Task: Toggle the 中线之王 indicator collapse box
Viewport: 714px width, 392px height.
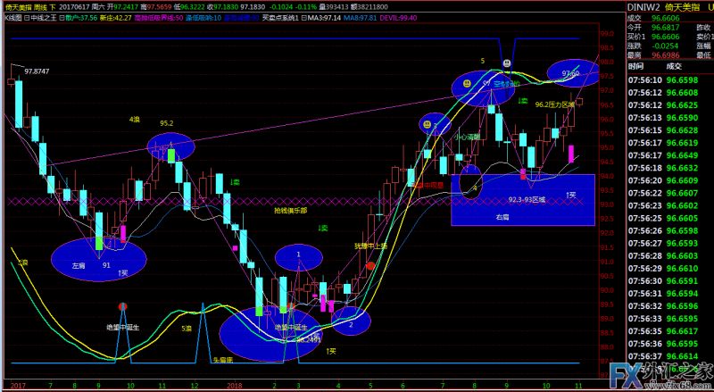Action: click(27, 17)
